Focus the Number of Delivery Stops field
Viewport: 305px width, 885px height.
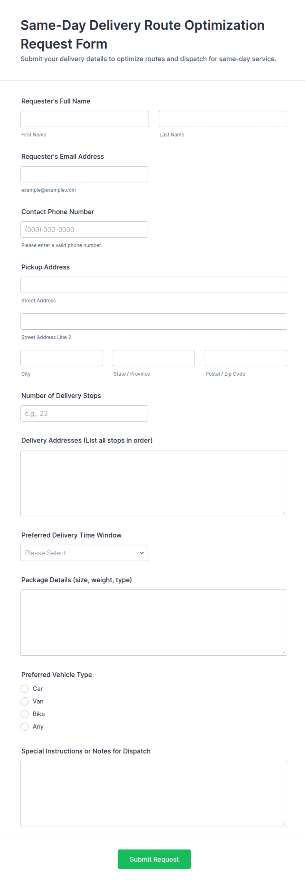84,413
